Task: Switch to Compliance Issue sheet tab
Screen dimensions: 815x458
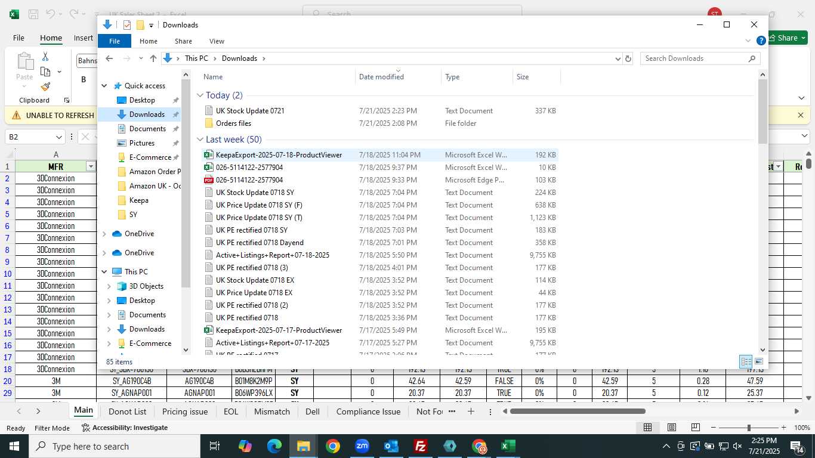Action: 368,411
